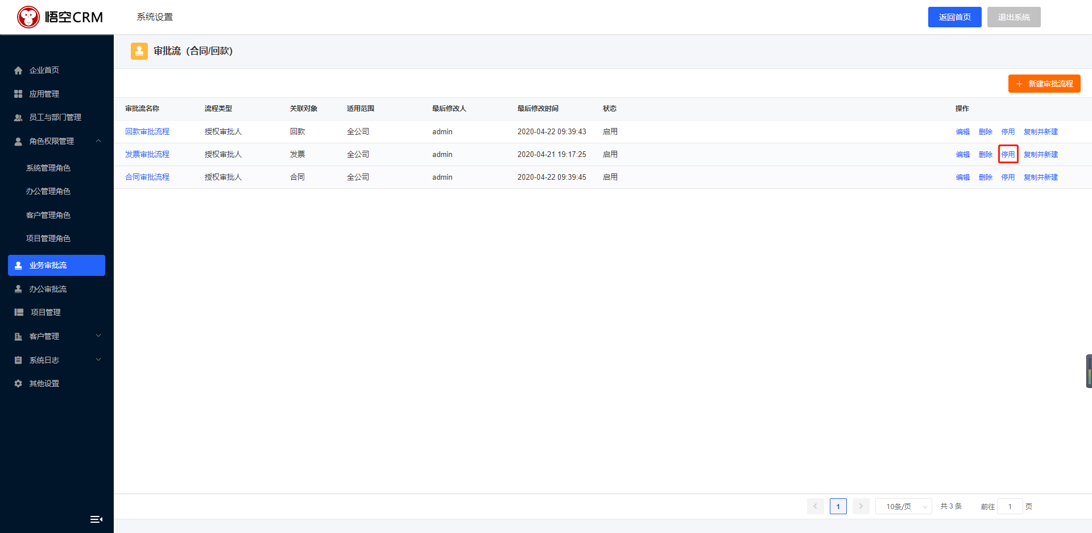Click the 返回首页 button
Screen dimensions: 1092x533
coord(954,17)
